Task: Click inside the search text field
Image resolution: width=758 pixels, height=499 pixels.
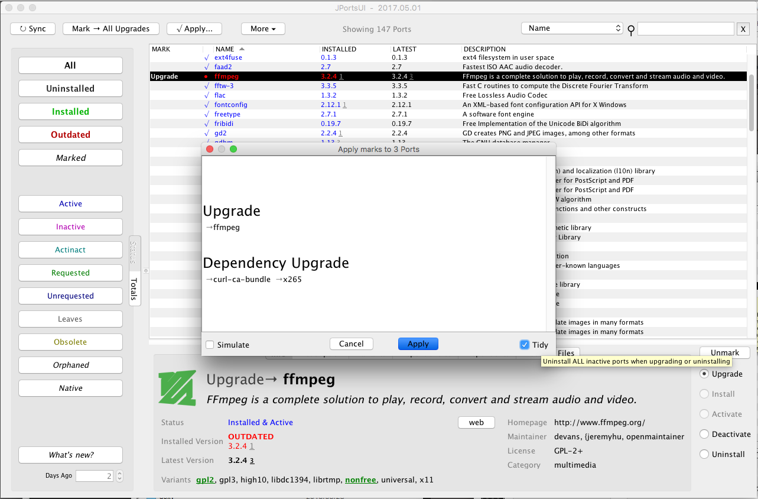Action: pos(685,28)
